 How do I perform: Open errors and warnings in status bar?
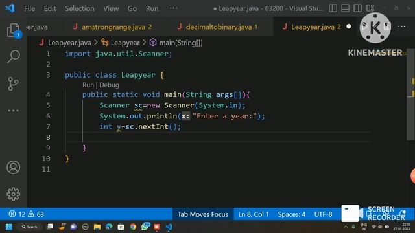(26, 214)
